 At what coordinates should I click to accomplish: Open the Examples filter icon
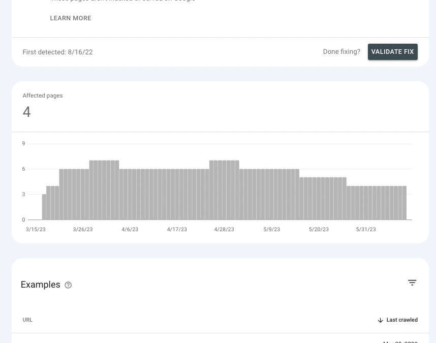click(412, 283)
